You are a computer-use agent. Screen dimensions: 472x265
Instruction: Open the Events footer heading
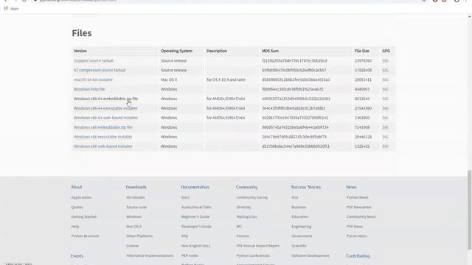click(77, 256)
